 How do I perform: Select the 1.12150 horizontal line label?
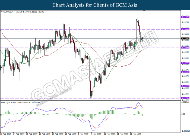pyautogui.click(x=185, y=86)
